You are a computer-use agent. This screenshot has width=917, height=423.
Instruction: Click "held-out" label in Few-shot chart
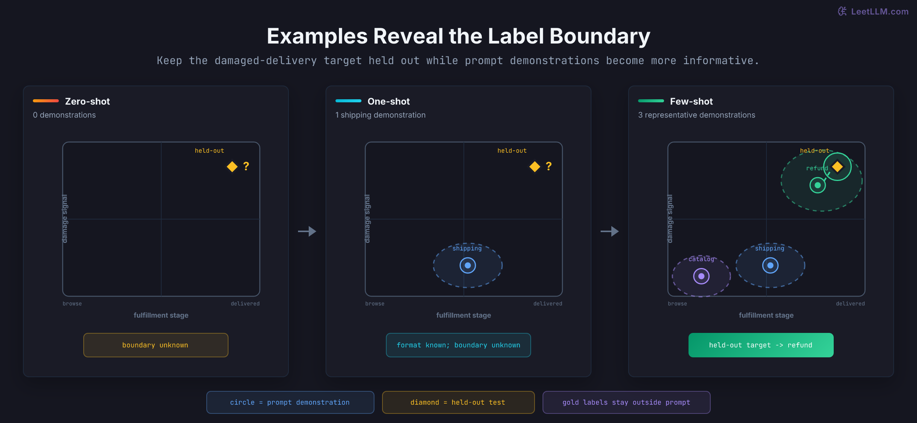[815, 151]
